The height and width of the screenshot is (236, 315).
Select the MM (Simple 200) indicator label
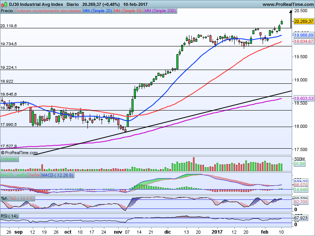160,11
